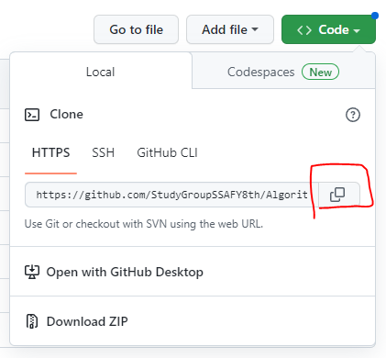The image size is (386, 358).
Task: Switch to the Codespaces tab
Action: [x=283, y=73]
